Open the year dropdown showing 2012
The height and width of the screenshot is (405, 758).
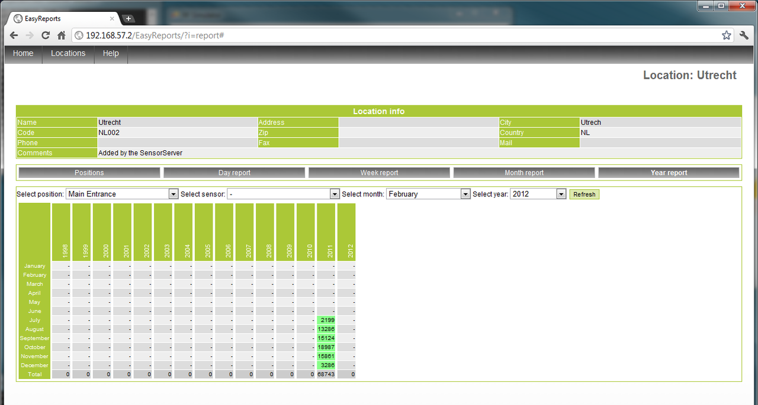pos(560,193)
